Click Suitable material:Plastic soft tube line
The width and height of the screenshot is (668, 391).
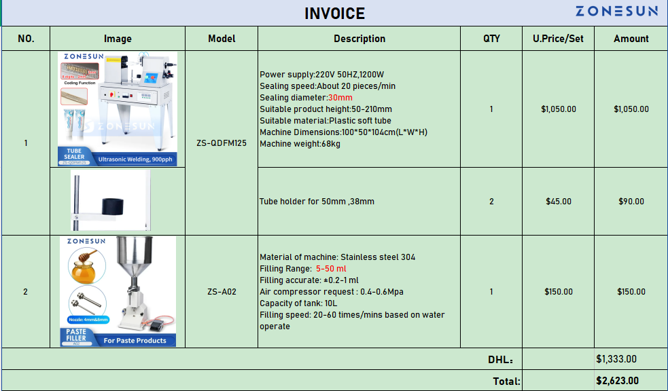pyautogui.click(x=325, y=120)
